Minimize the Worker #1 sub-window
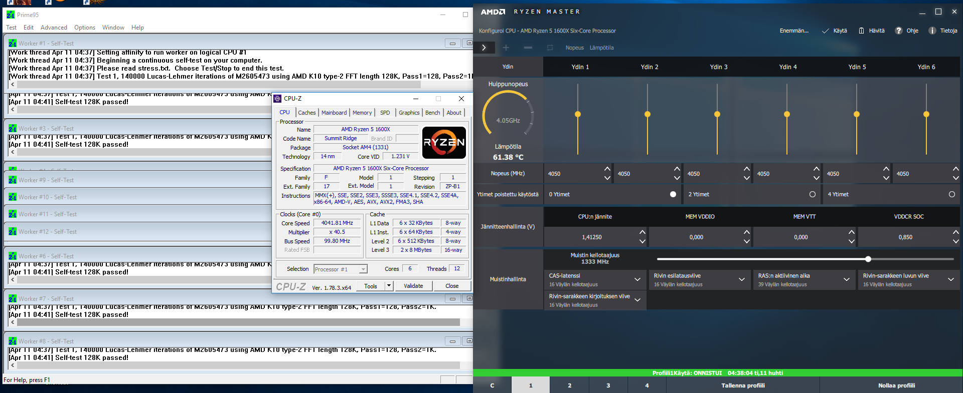The height and width of the screenshot is (393, 963). 452,44
